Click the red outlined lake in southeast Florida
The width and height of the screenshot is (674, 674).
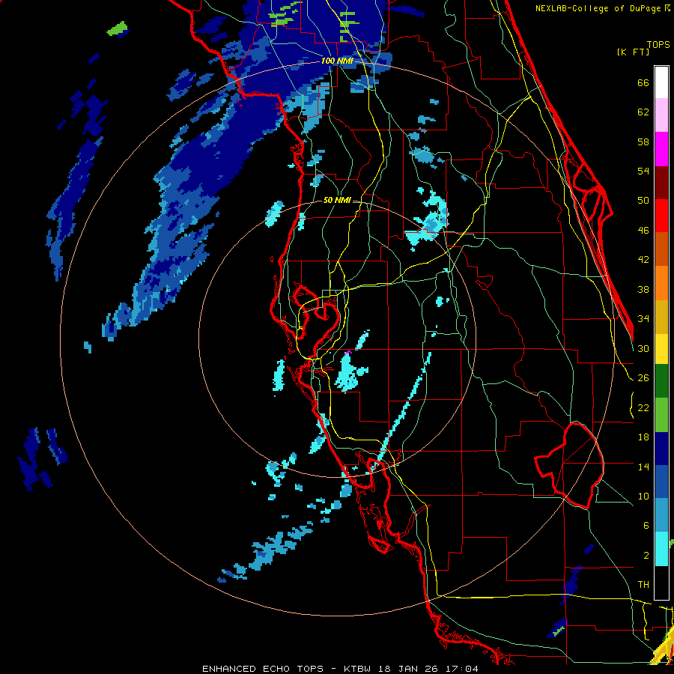point(570,466)
